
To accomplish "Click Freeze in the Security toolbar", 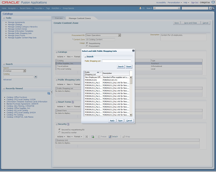I will tap(102, 137).
